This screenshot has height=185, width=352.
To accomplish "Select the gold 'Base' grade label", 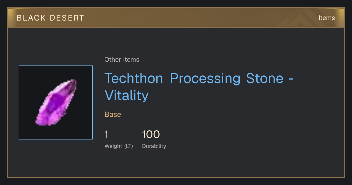I will pos(113,115).
